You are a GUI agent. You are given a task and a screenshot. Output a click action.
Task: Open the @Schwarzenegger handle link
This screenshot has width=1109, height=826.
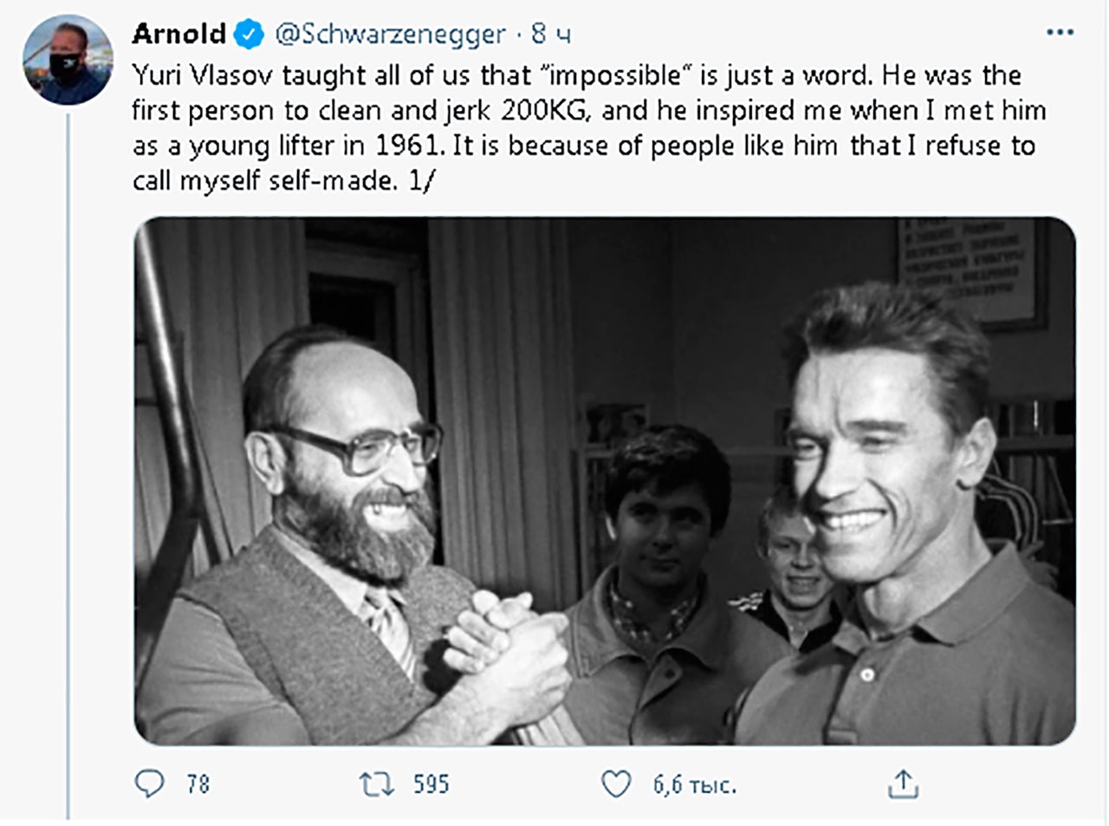click(x=390, y=34)
